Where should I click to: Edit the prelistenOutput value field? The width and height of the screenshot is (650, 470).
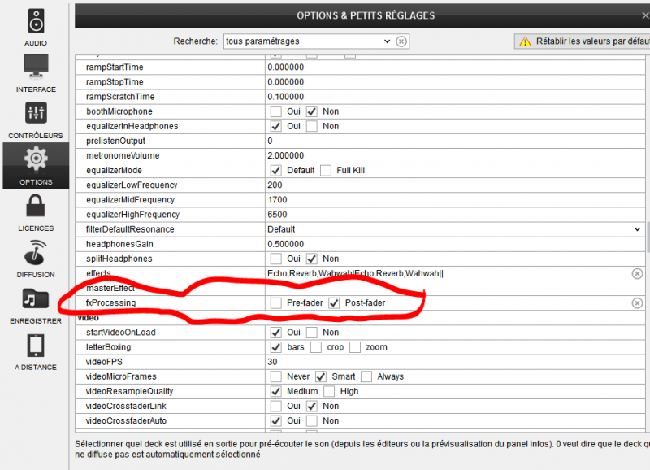coord(455,141)
